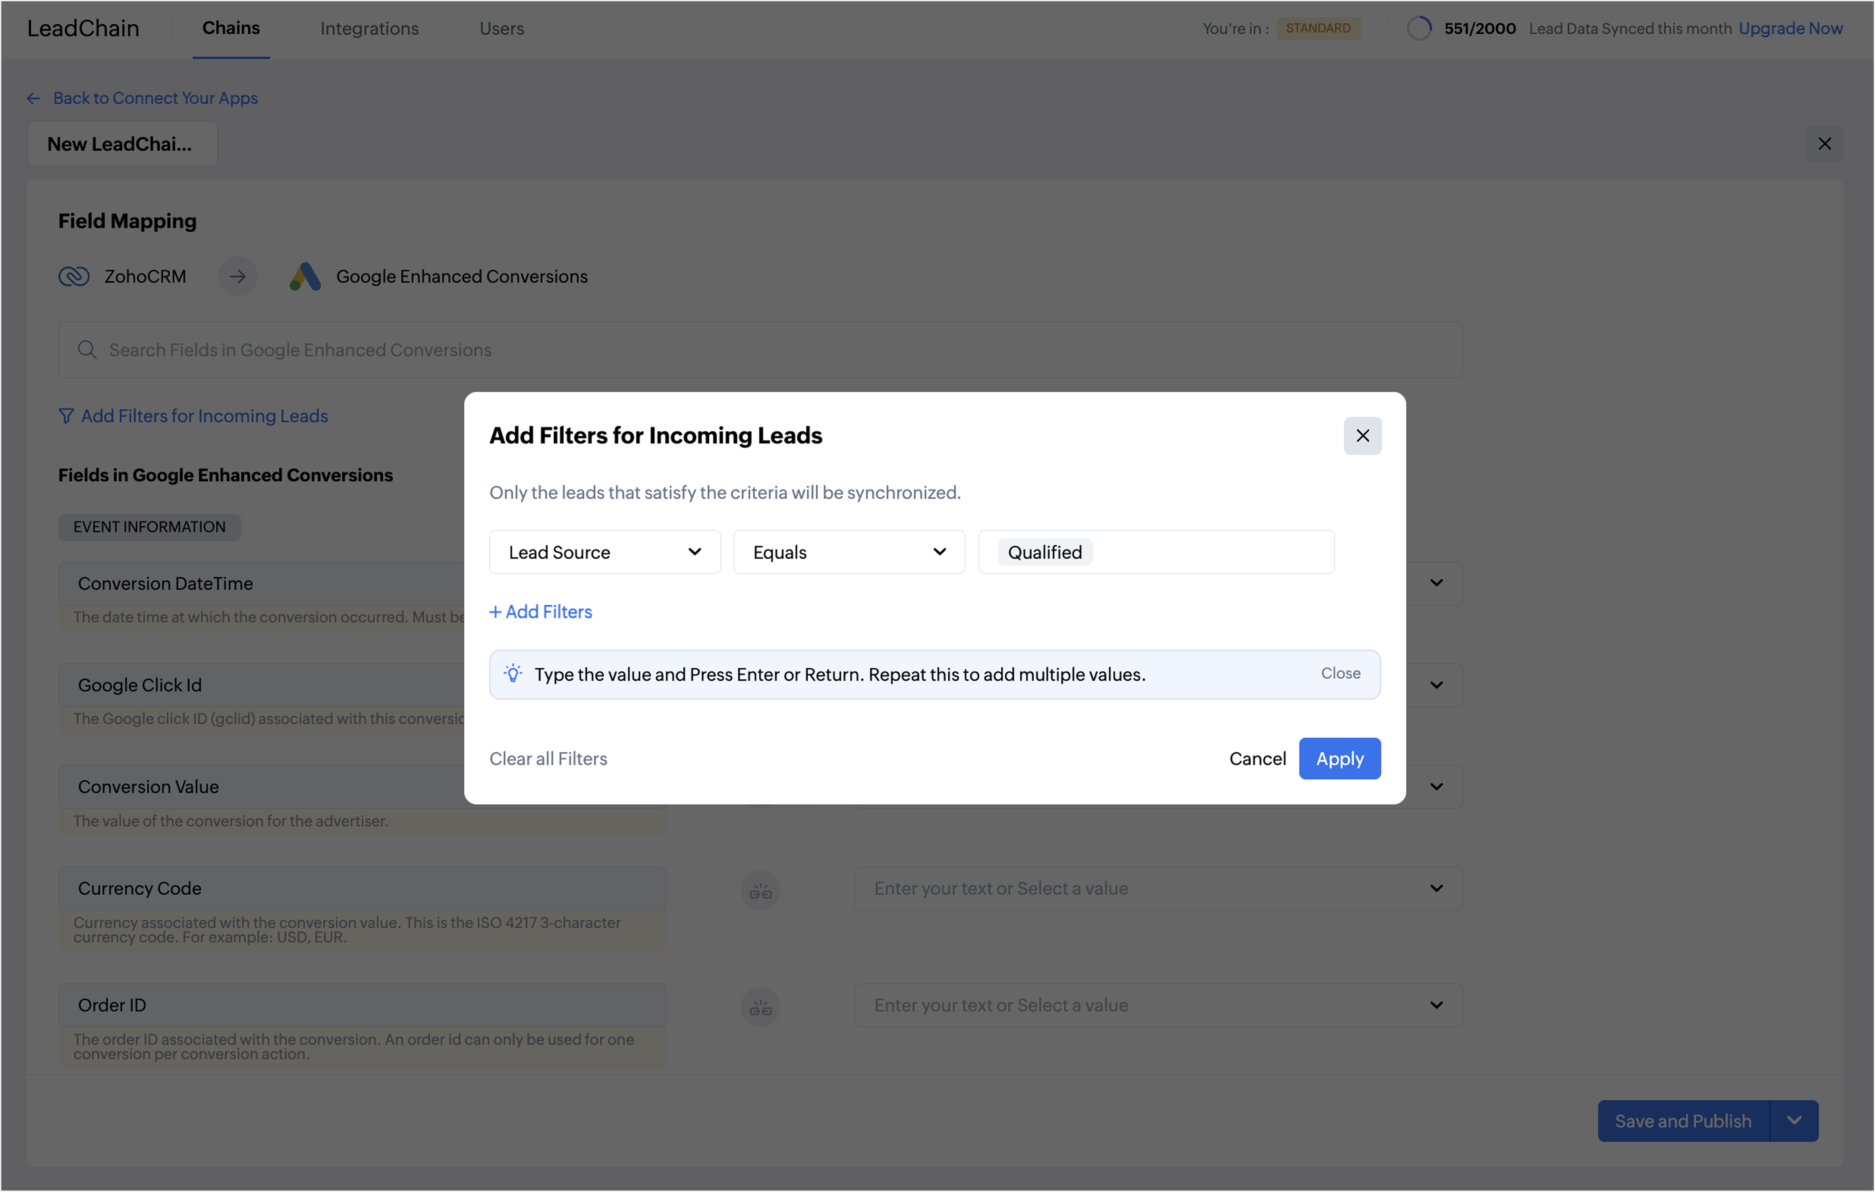Click the Google Ads logo icon
1875x1192 pixels.
pyautogui.click(x=305, y=276)
